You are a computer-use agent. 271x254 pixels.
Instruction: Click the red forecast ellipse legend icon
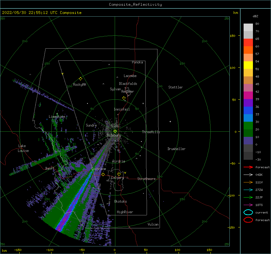(248, 220)
